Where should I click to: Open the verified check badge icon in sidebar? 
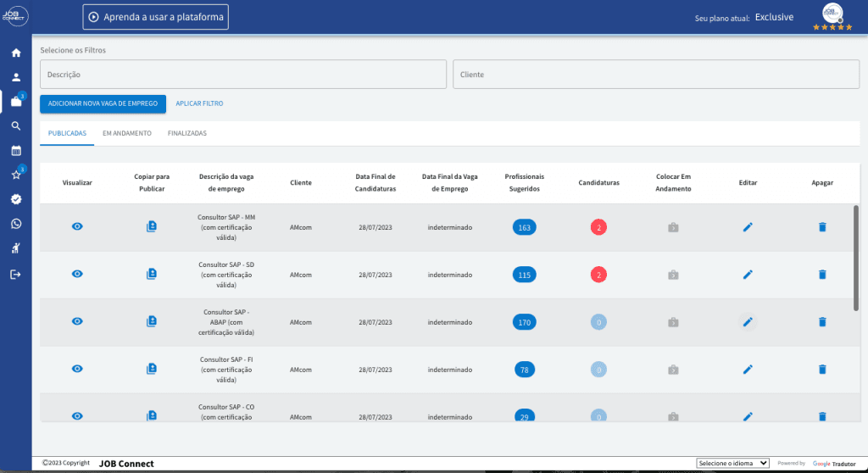[16, 199]
